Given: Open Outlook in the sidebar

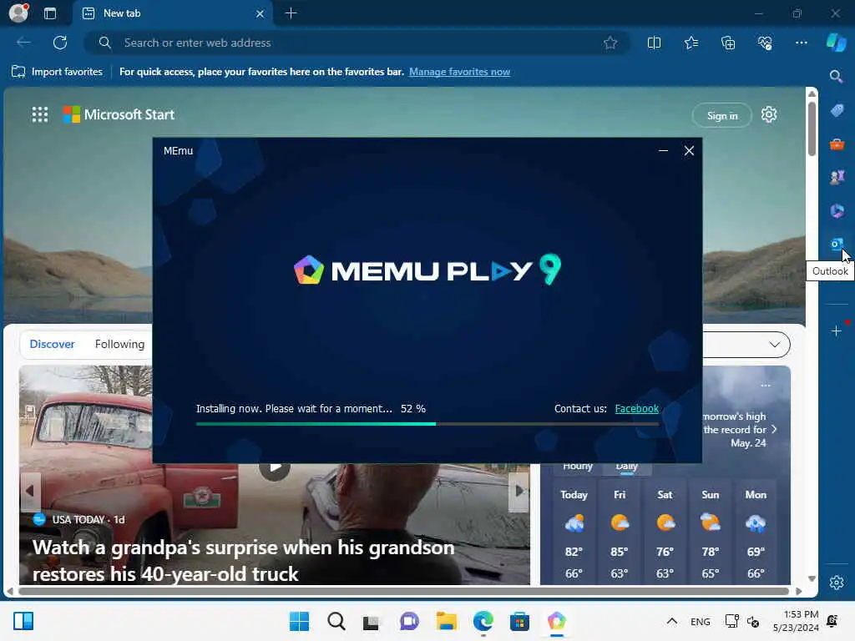Looking at the screenshot, I should click(x=837, y=244).
